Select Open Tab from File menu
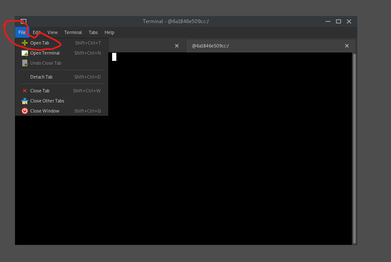This screenshot has height=262, width=391. tap(62, 43)
